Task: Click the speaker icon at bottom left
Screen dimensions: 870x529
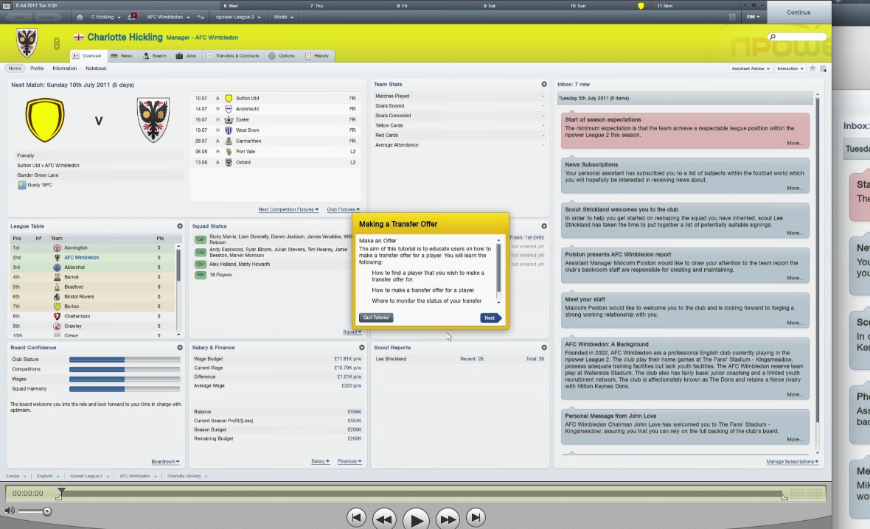Action: pos(9,511)
